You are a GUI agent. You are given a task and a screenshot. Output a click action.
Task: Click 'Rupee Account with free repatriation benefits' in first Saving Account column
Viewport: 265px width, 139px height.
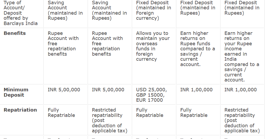63,43
